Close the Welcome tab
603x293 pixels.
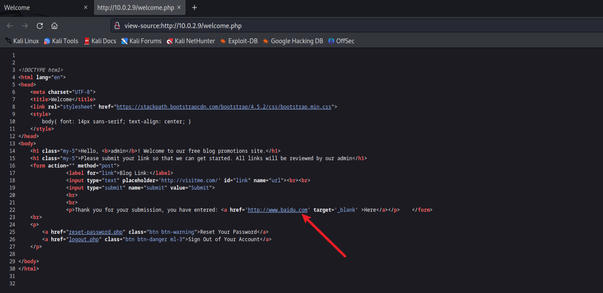click(x=86, y=8)
